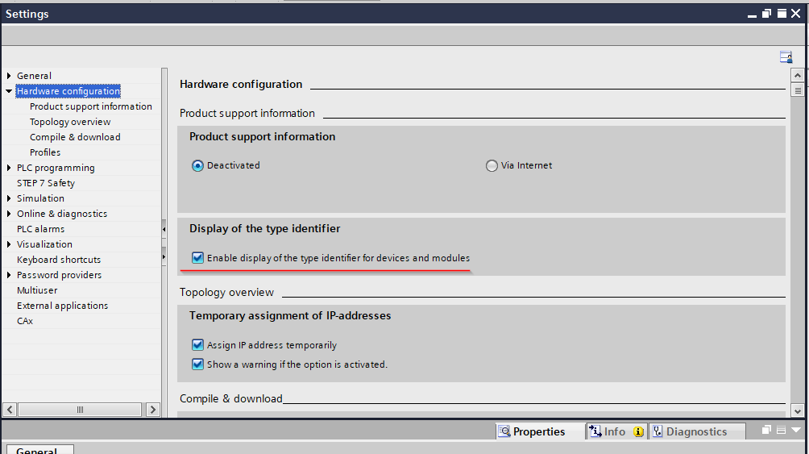The image size is (809, 454).
Task: Select Product support information in tree
Action: pos(91,106)
